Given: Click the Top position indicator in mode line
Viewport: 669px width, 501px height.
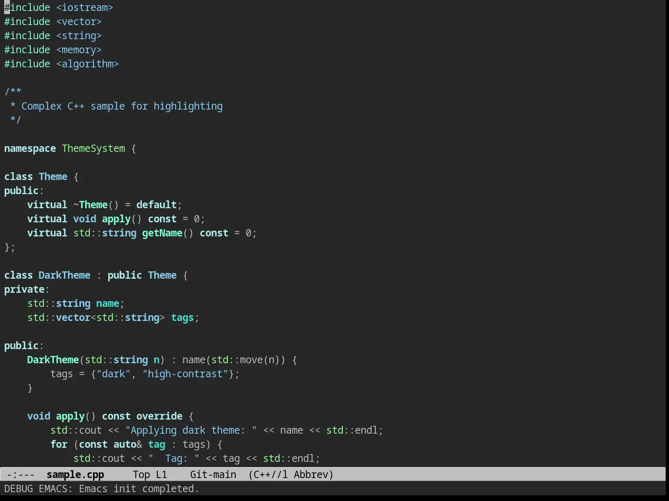Looking at the screenshot, I should [x=141, y=474].
